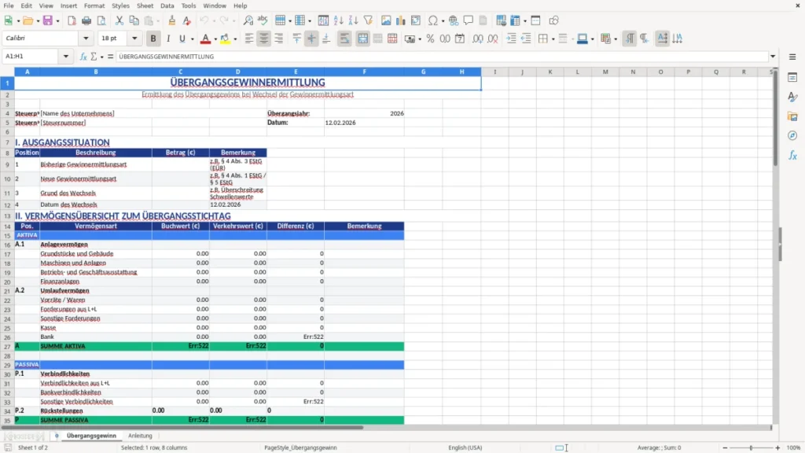Click the Print icon in toolbar

point(86,20)
